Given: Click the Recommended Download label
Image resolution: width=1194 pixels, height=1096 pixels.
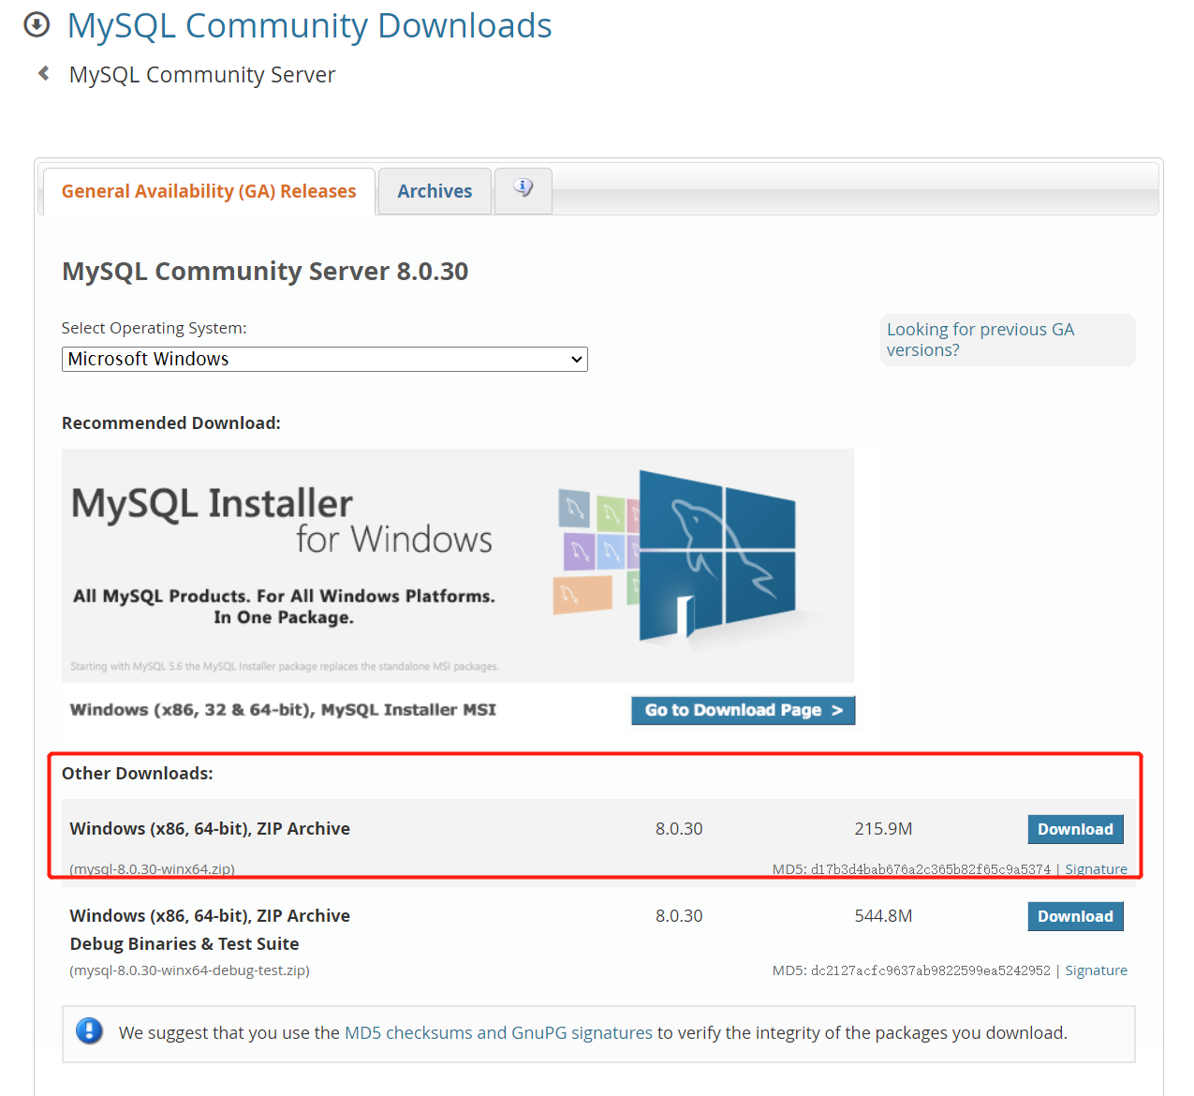Looking at the screenshot, I should [x=171, y=422].
